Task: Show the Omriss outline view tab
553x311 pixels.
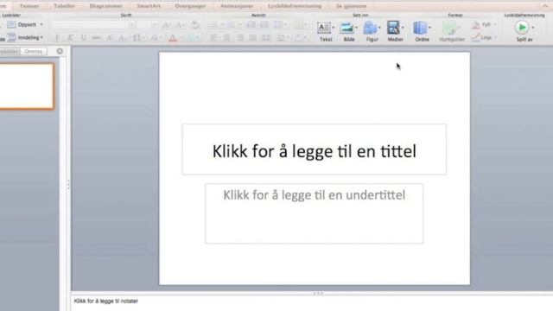Action: coord(34,52)
